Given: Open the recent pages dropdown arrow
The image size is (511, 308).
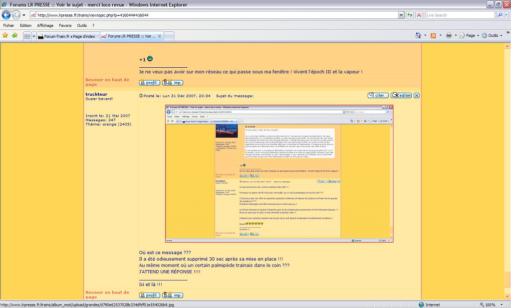Looking at the screenshot, I should (24, 15).
